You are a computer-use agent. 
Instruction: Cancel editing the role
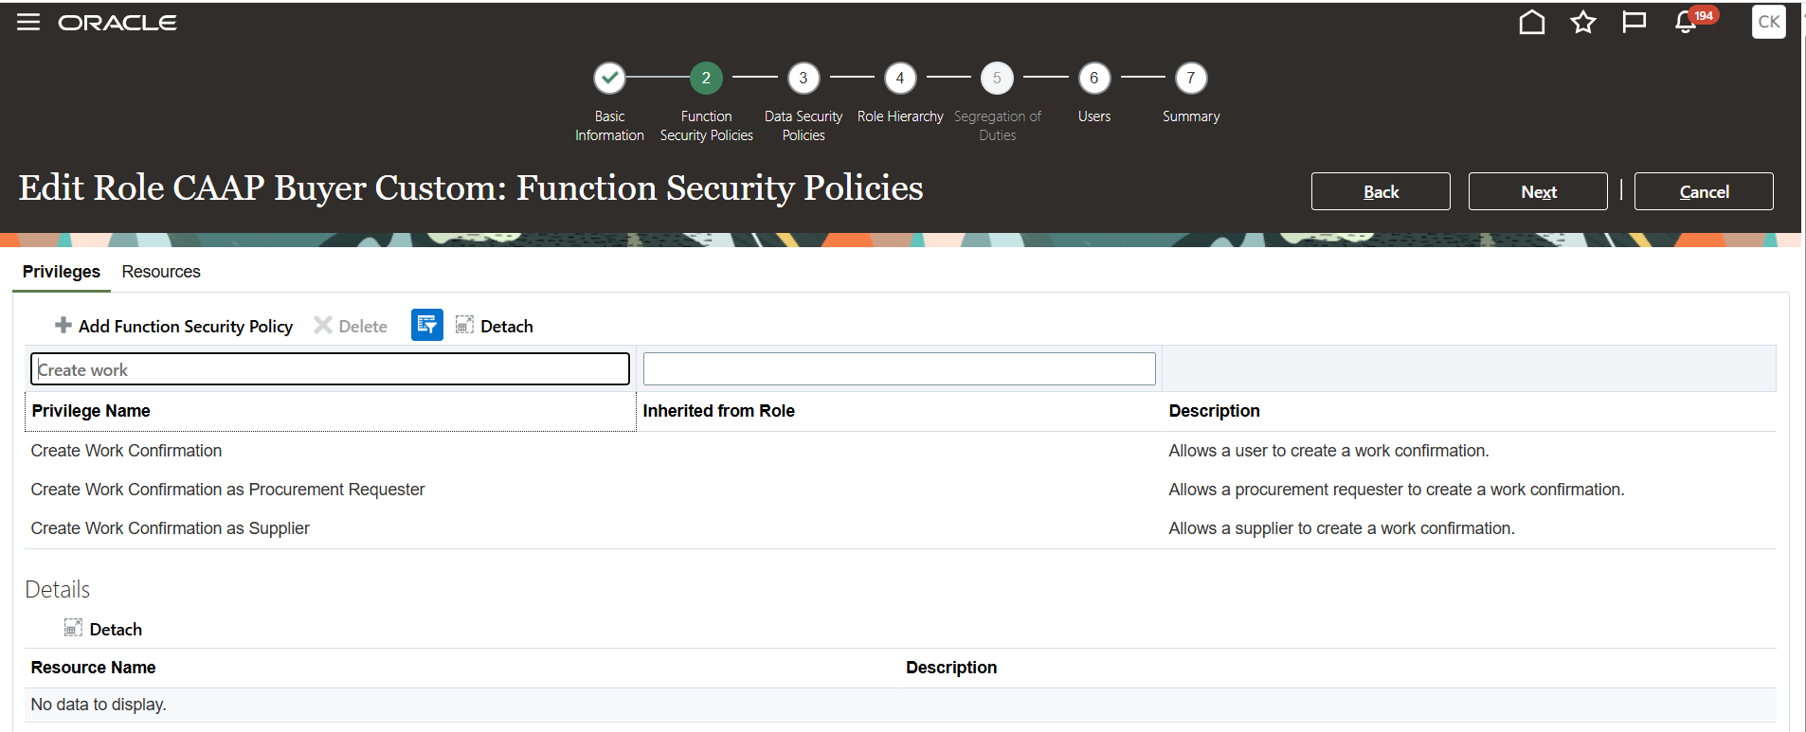pyautogui.click(x=1704, y=191)
